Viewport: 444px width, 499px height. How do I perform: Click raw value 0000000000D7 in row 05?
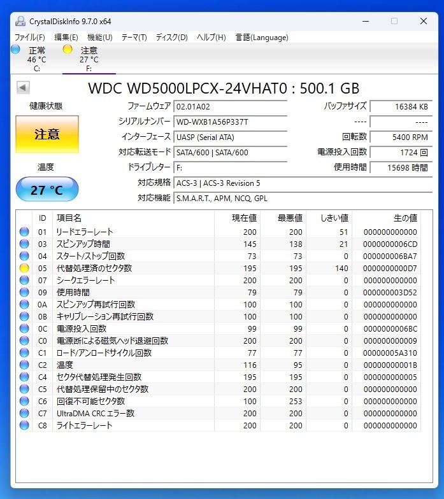click(390, 269)
